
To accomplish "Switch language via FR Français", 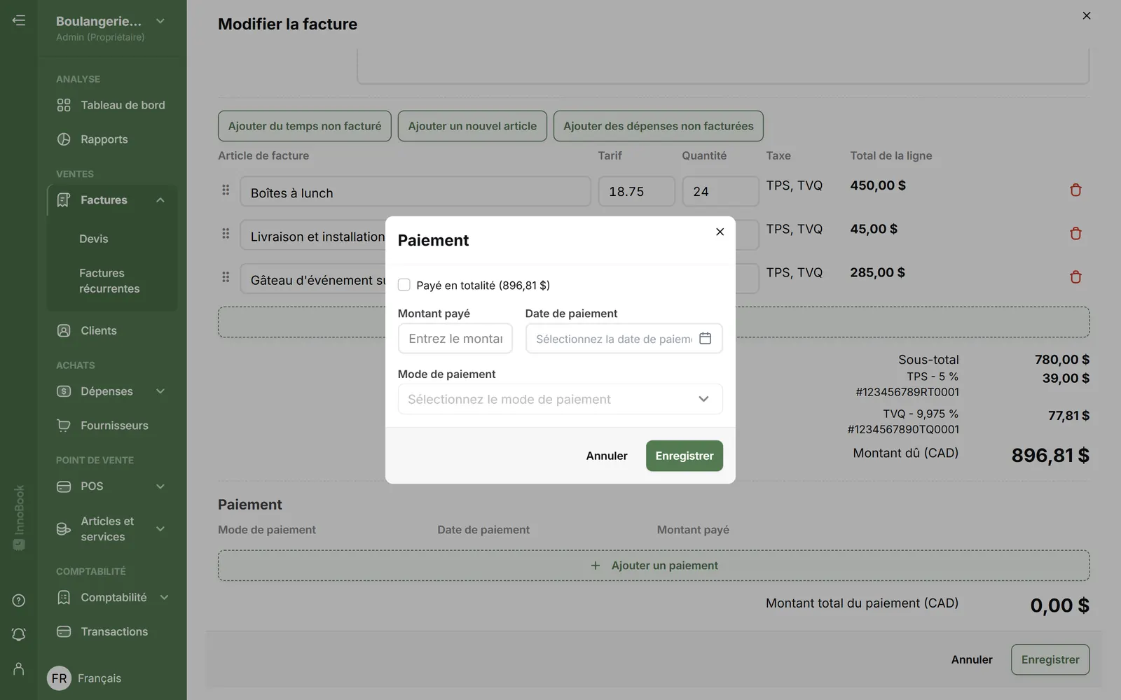I will point(85,678).
